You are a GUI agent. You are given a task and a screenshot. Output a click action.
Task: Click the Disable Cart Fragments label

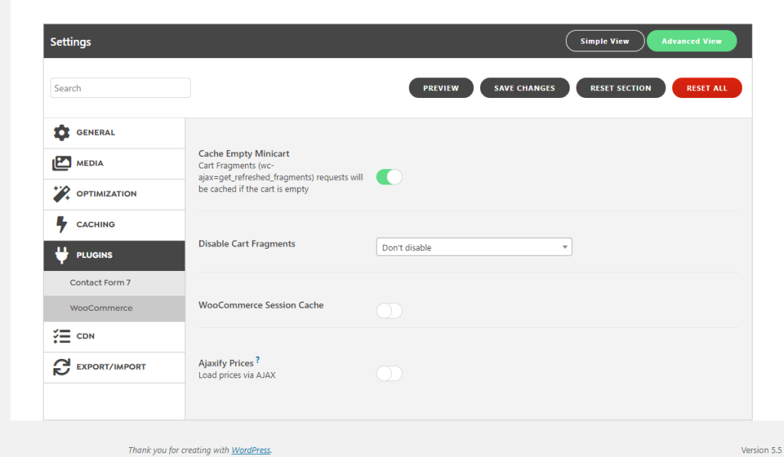point(247,243)
